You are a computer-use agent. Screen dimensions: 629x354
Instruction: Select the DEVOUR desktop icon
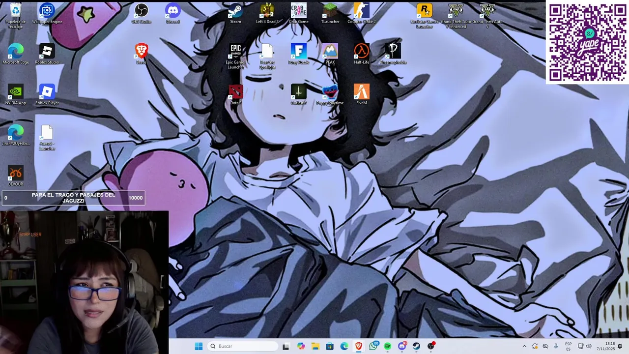[x=16, y=176]
